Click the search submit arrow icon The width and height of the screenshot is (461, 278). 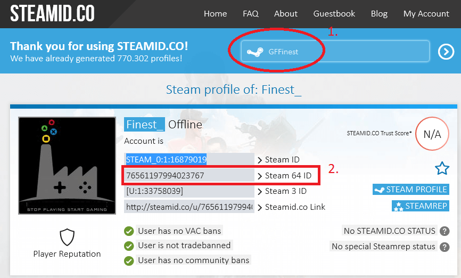446,52
